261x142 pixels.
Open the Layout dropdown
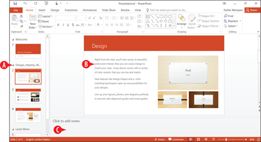(45, 16)
